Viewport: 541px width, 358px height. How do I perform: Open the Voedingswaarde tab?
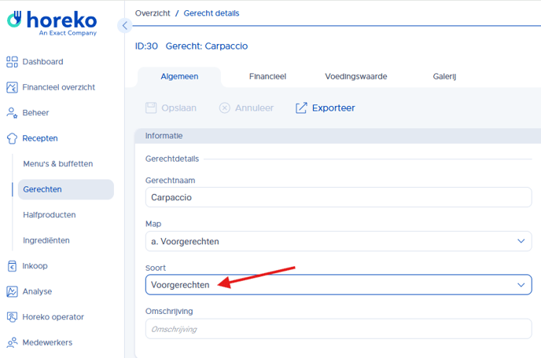click(x=355, y=76)
